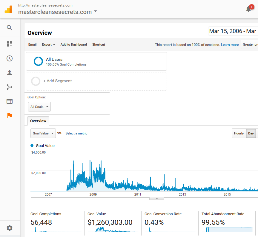Image resolution: width=258 pixels, height=237 pixels.
Task: Switch chart to Day view
Action: point(251,133)
